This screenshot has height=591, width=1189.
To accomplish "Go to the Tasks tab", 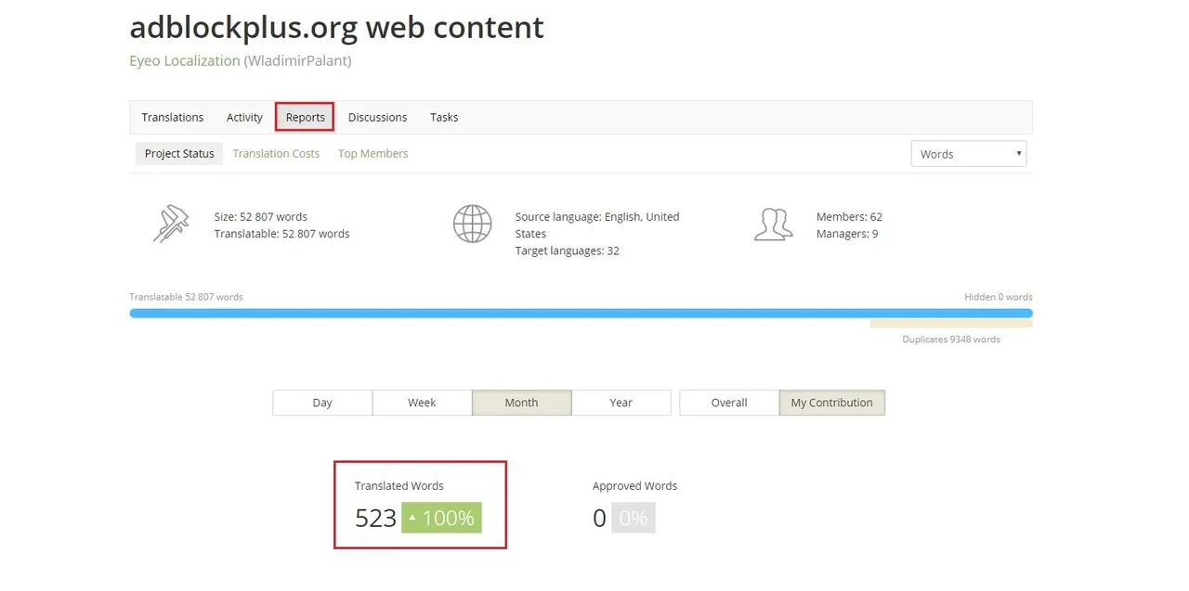I will (444, 117).
